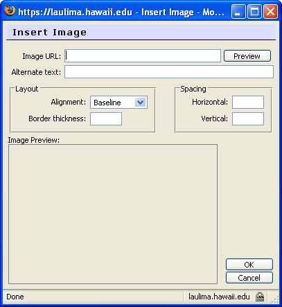
Task: Maximize the Insert Image window
Action: coord(254,11)
